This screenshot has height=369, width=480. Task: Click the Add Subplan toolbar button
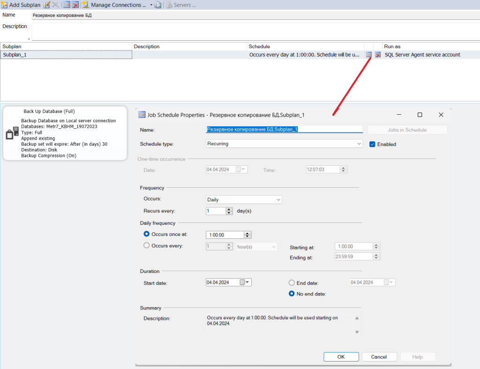click(21, 5)
